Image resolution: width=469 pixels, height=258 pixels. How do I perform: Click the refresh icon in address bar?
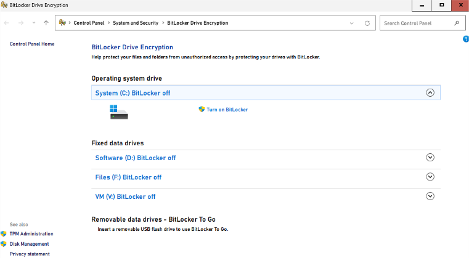point(367,23)
